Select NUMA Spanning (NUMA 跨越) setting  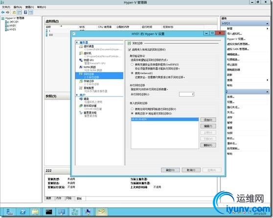click(99, 69)
